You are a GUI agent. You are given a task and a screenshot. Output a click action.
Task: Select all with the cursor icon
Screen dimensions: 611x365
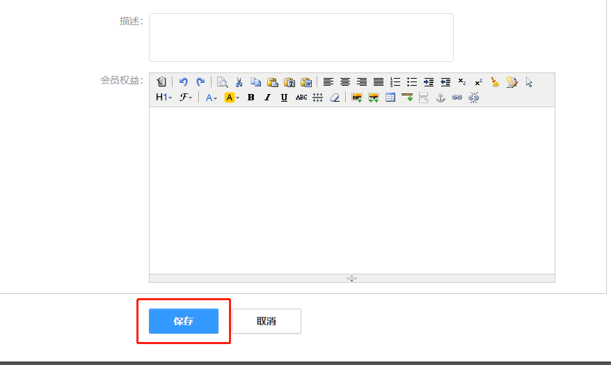pos(529,82)
